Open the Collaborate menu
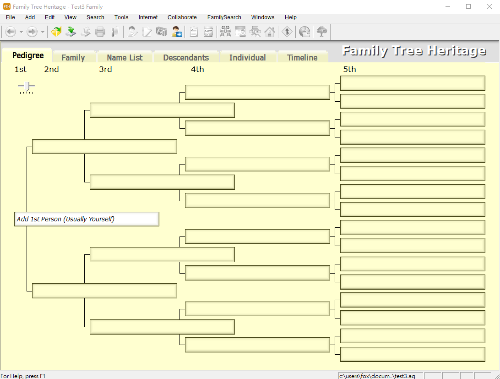 pos(182,17)
